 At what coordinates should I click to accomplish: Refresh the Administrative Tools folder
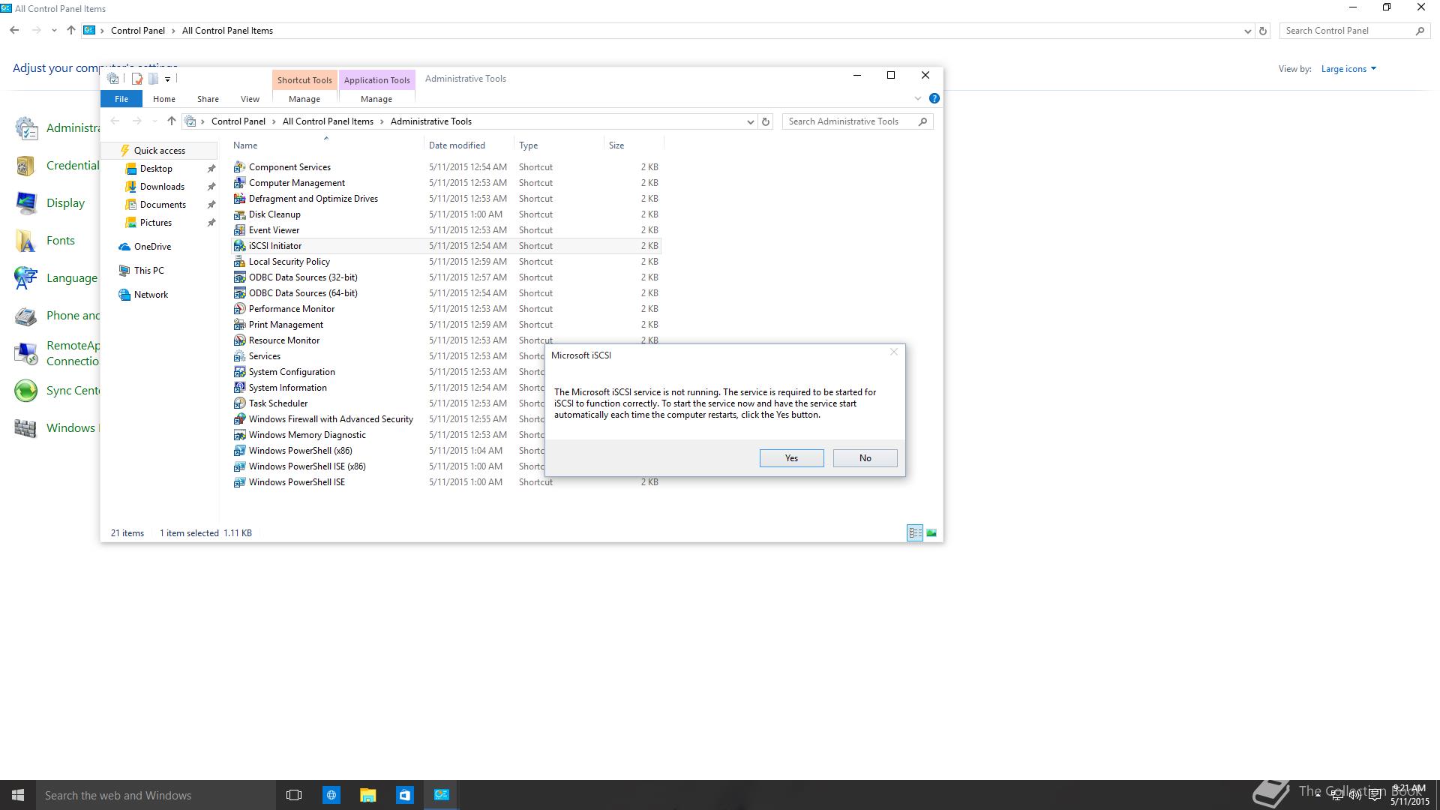coord(765,121)
